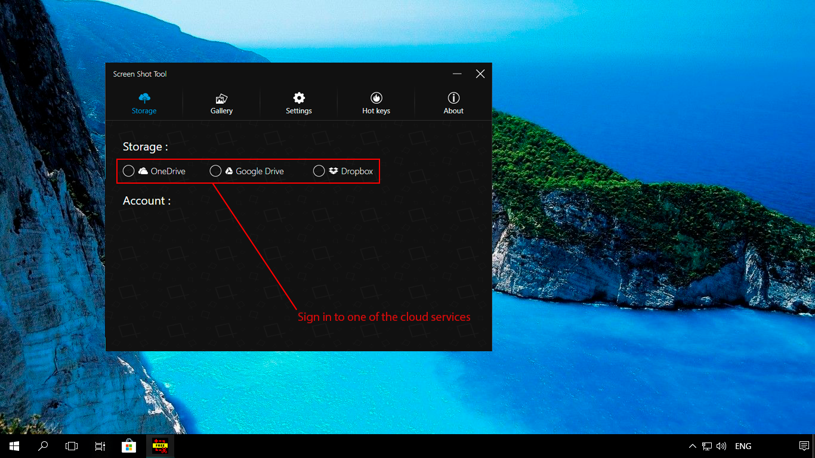Click the ENG language indicator
The height and width of the screenshot is (458, 815).
coord(743,445)
